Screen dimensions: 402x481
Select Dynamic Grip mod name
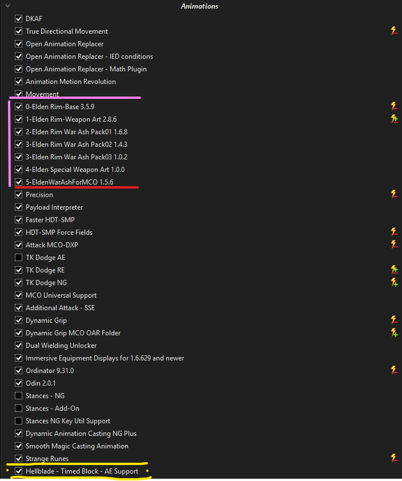click(x=46, y=320)
